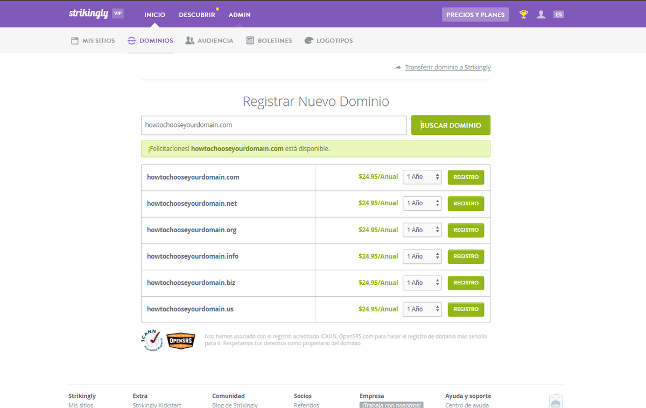
Task: Click the VIP badge
Action: tap(118, 13)
